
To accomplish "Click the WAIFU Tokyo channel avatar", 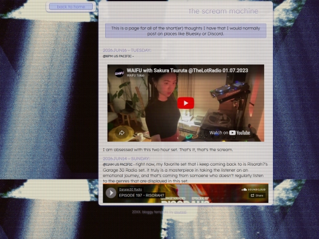I will coord(119,73).
